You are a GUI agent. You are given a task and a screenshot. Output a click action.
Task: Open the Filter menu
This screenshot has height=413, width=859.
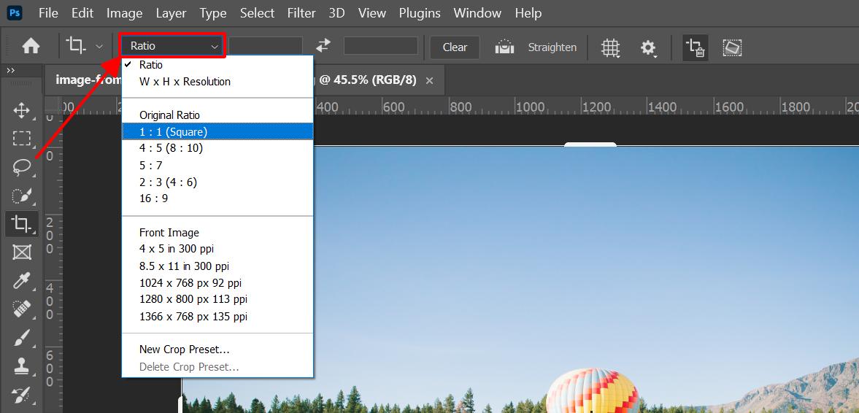pyautogui.click(x=301, y=13)
